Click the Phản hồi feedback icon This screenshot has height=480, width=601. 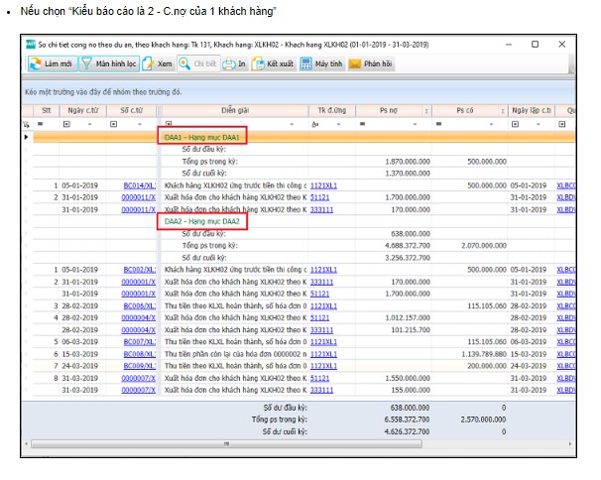(356, 63)
